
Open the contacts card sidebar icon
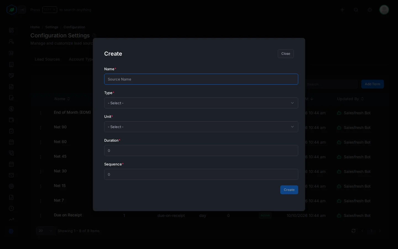11,53
